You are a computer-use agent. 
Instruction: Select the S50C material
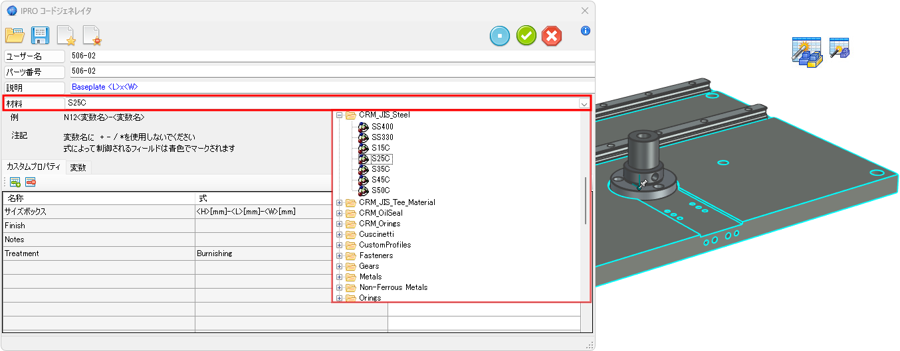coord(381,190)
